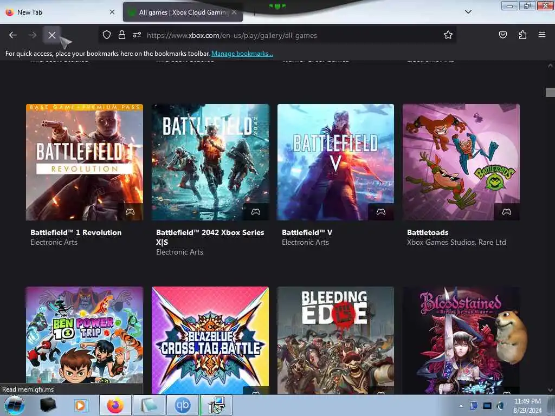Viewport: 555px width, 416px height.
Task: Close the Xbox Cloud Gaming tab
Action: pyautogui.click(x=234, y=12)
